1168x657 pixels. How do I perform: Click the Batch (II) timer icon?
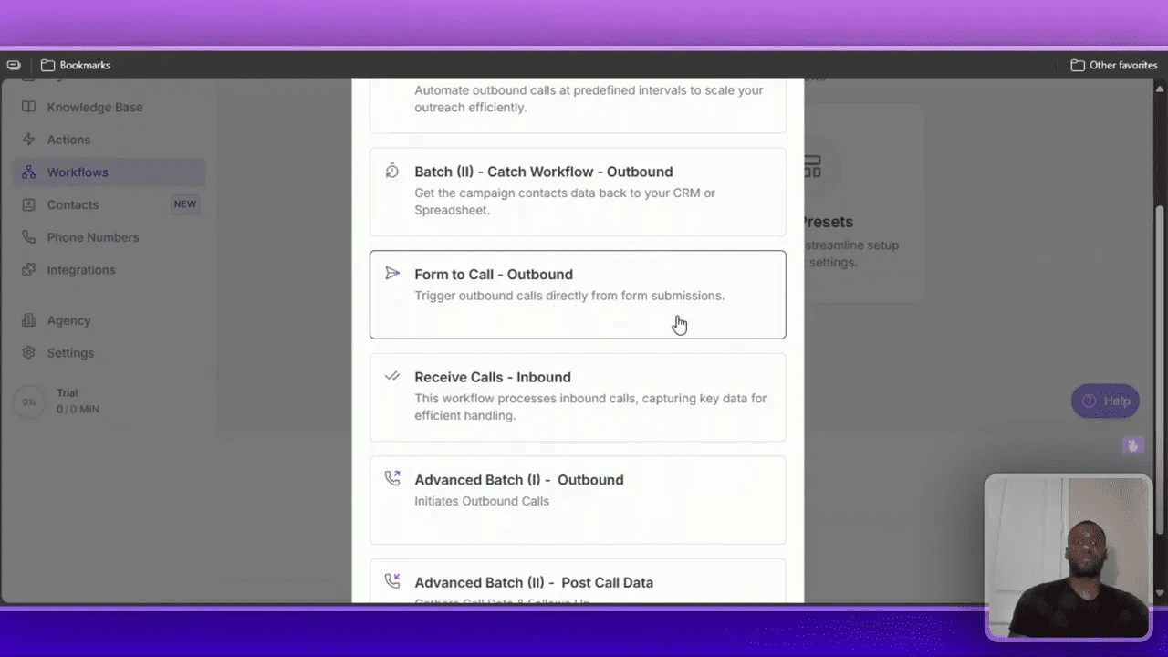[391, 171]
